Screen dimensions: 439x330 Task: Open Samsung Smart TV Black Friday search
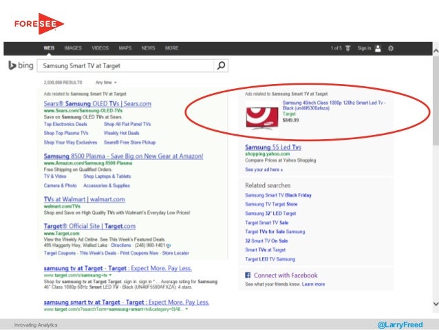278,195
